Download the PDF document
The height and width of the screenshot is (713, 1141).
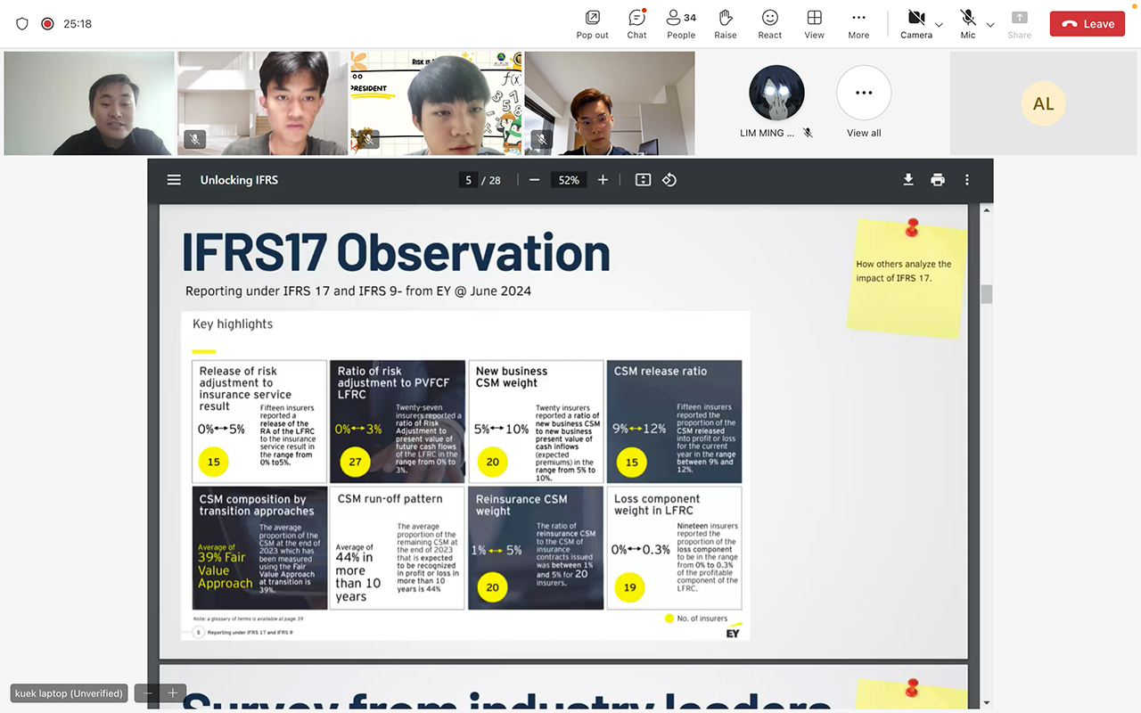[908, 180]
